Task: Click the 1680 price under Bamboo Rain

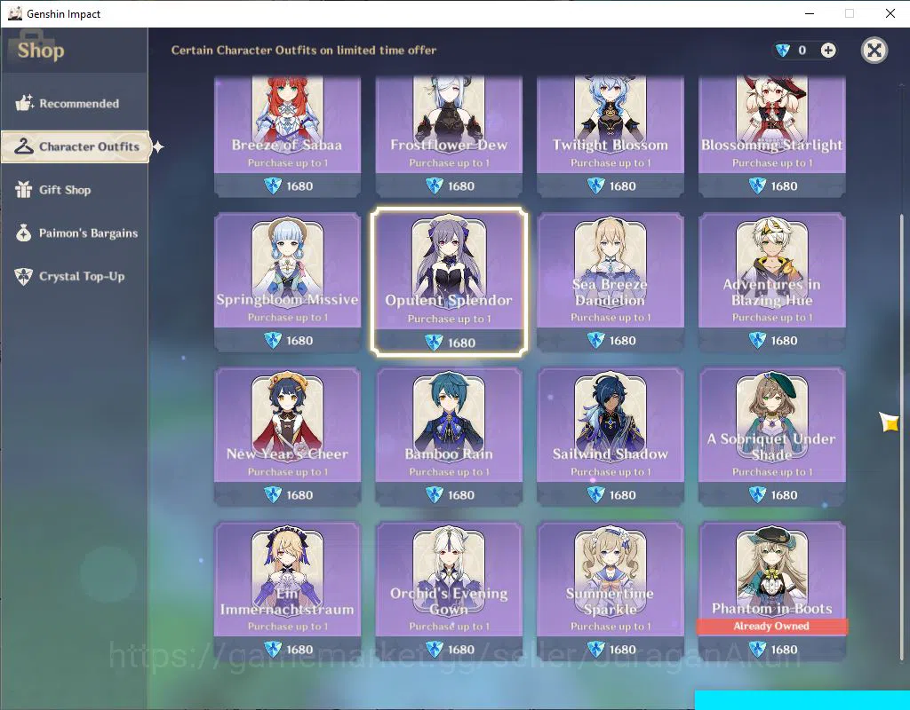Action: pos(461,495)
